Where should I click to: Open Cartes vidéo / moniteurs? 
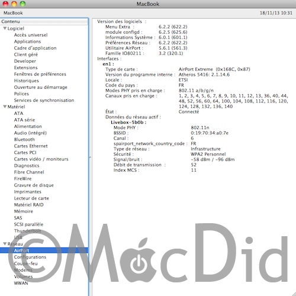[x=41, y=159]
